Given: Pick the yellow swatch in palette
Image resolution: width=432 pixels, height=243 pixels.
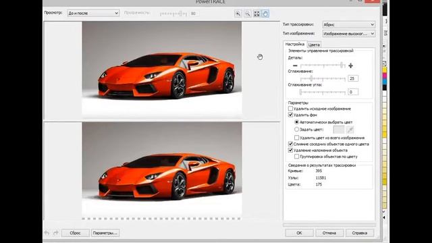Looking at the screenshot, I should point(384,70).
